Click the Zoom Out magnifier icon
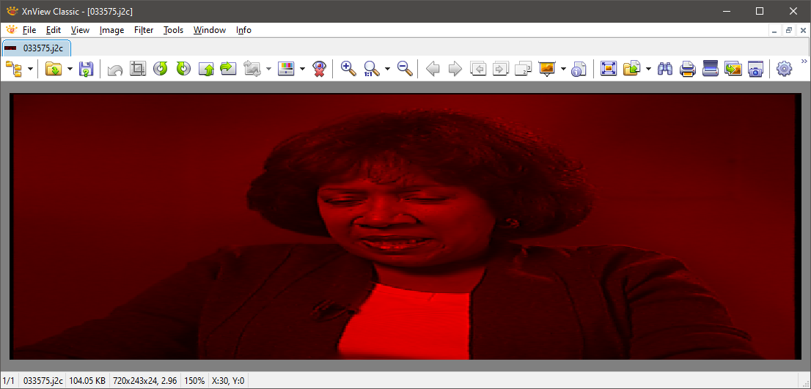Screen dimensions: 811x389 coord(405,69)
